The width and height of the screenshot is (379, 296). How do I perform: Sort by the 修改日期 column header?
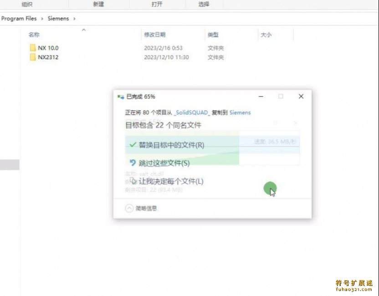coord(155,35)
